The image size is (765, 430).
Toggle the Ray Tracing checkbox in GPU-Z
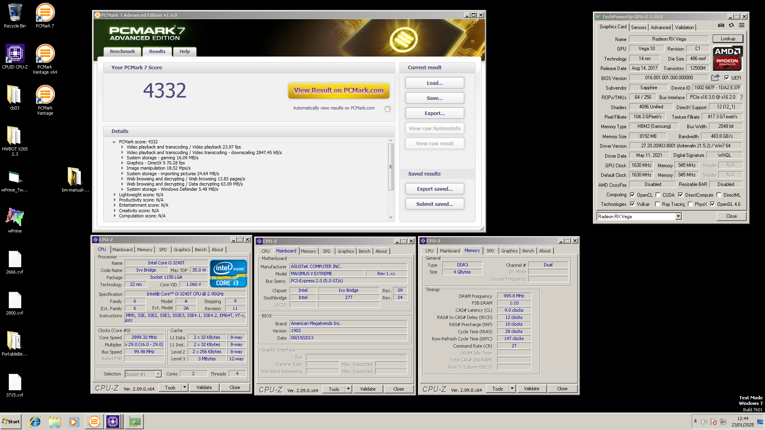pos(658,204)
